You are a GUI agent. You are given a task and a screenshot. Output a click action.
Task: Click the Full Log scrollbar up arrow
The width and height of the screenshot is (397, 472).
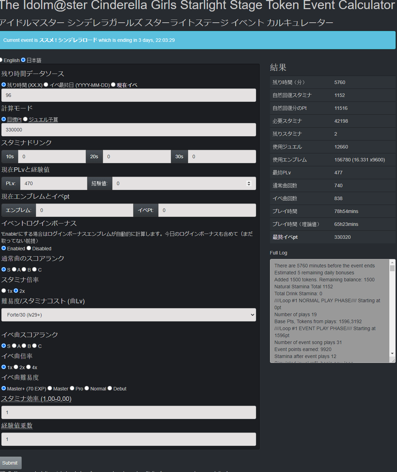392,262
